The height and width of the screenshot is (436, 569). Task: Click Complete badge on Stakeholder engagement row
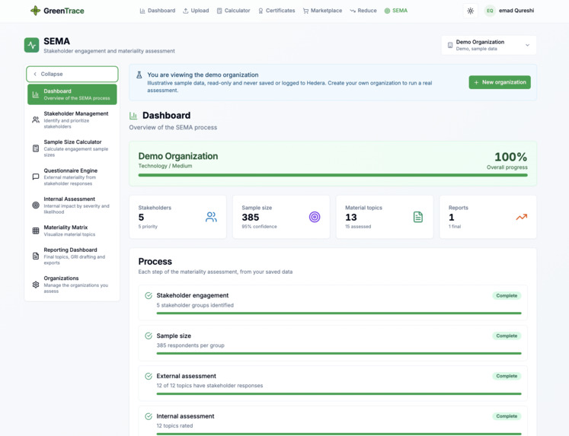pyautogui.click(x=507, y=296)
